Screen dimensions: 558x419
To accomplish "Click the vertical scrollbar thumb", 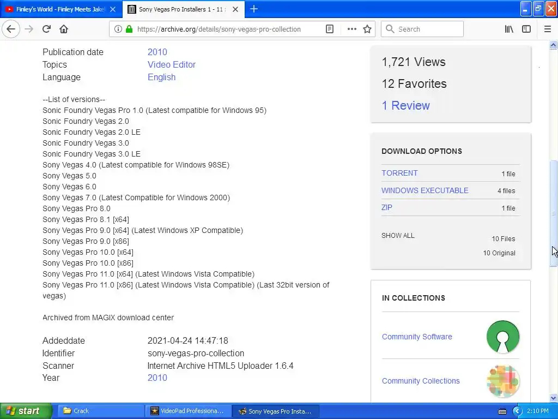I will [553, 213].
